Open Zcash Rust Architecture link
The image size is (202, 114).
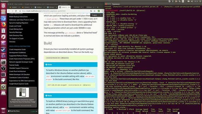pyautogui.click(x=17, y=71)
